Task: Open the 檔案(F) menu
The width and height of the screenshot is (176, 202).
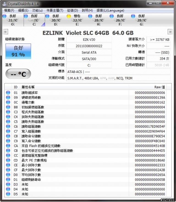Action: click(x=9, y=10)
